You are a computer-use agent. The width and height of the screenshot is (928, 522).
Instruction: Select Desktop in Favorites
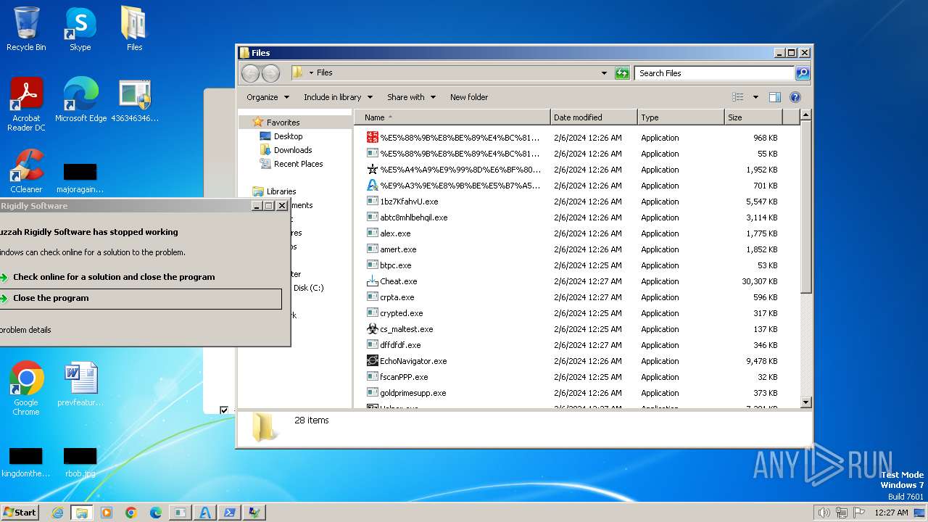point(288,136)
